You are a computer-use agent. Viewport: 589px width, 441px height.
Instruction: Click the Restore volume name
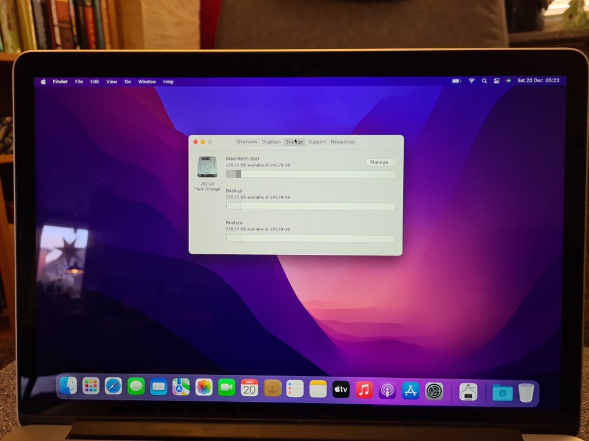tap(234, 222)
